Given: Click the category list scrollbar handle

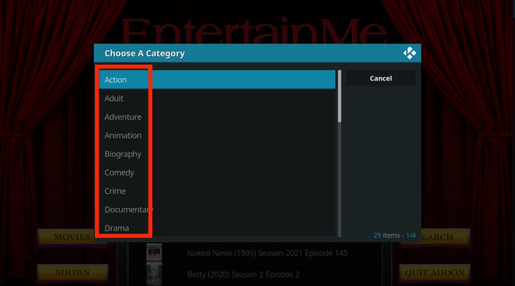Looking at the screenshot, I should (x=339, y=96).
